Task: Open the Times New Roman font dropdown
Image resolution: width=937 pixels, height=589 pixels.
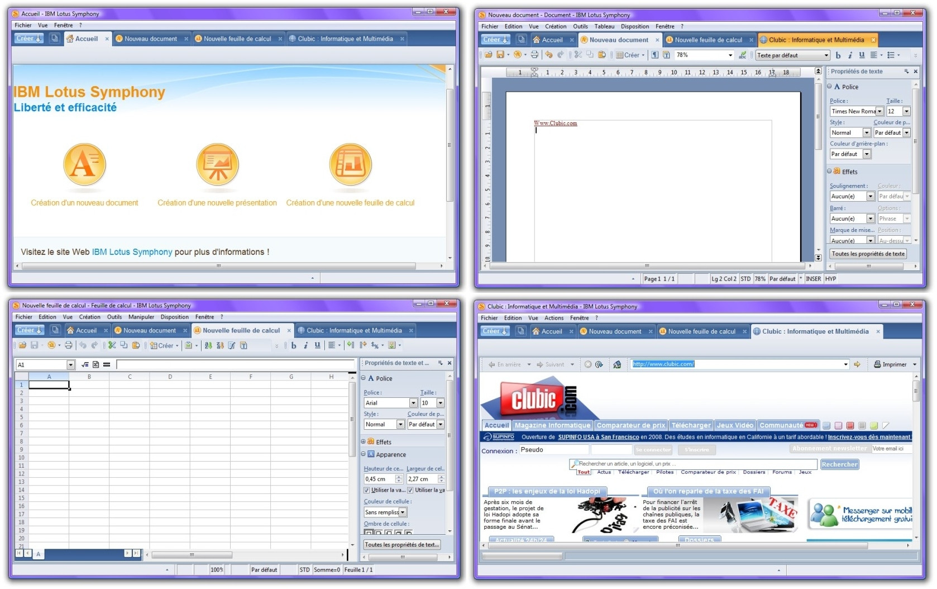Action: click(x=879, y=111)
